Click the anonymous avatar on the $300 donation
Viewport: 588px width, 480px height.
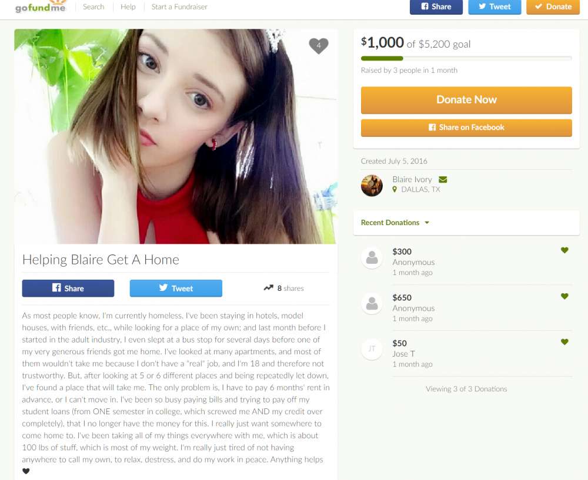[x=372, y=258]
